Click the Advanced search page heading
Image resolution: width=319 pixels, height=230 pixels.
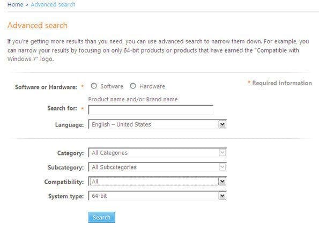(x=38, y=25)
